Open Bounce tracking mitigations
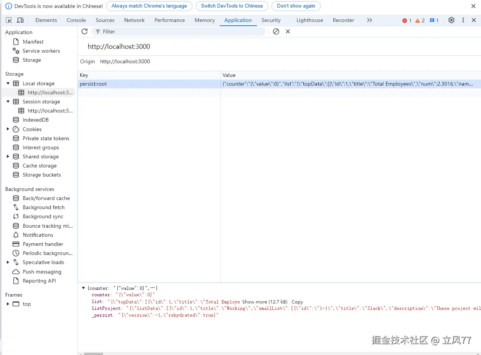Viewport: 481px width, 355px height. (x=48, y=226)
